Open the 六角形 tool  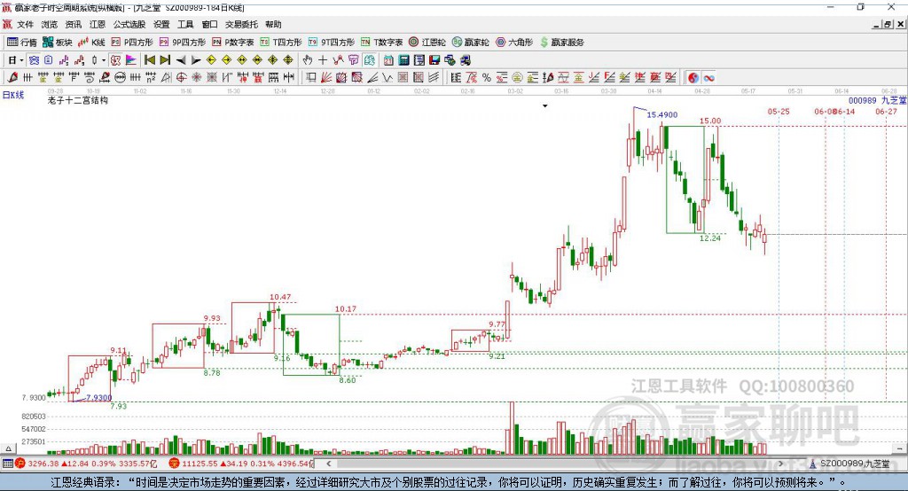(x=514, y=42)
